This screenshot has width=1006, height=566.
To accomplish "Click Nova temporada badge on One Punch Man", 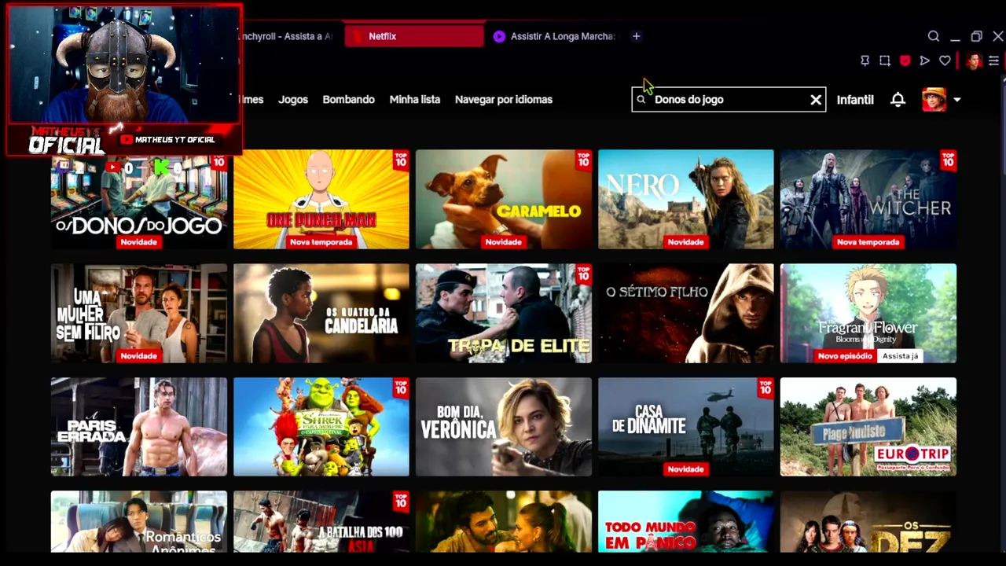I will pos(321,242).
